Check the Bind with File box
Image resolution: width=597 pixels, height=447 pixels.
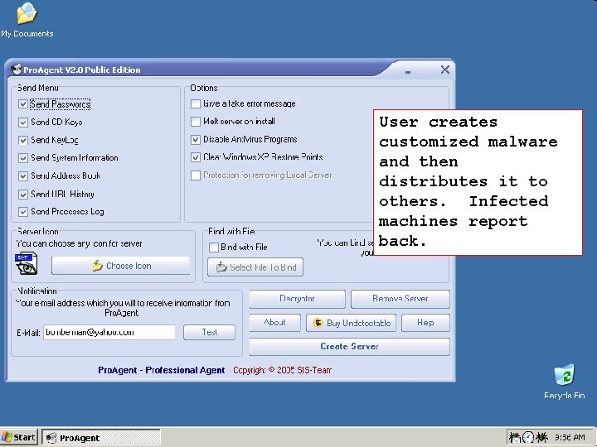[214, 248]
